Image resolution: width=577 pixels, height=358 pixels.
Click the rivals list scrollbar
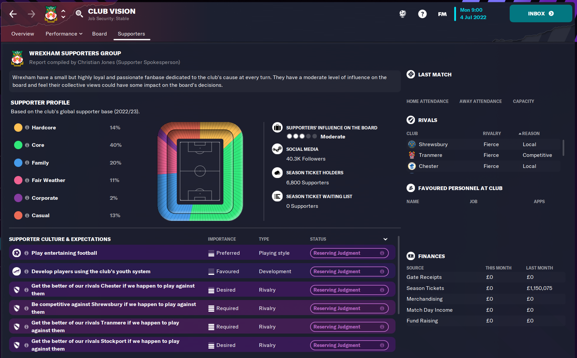tap(563, 148)
